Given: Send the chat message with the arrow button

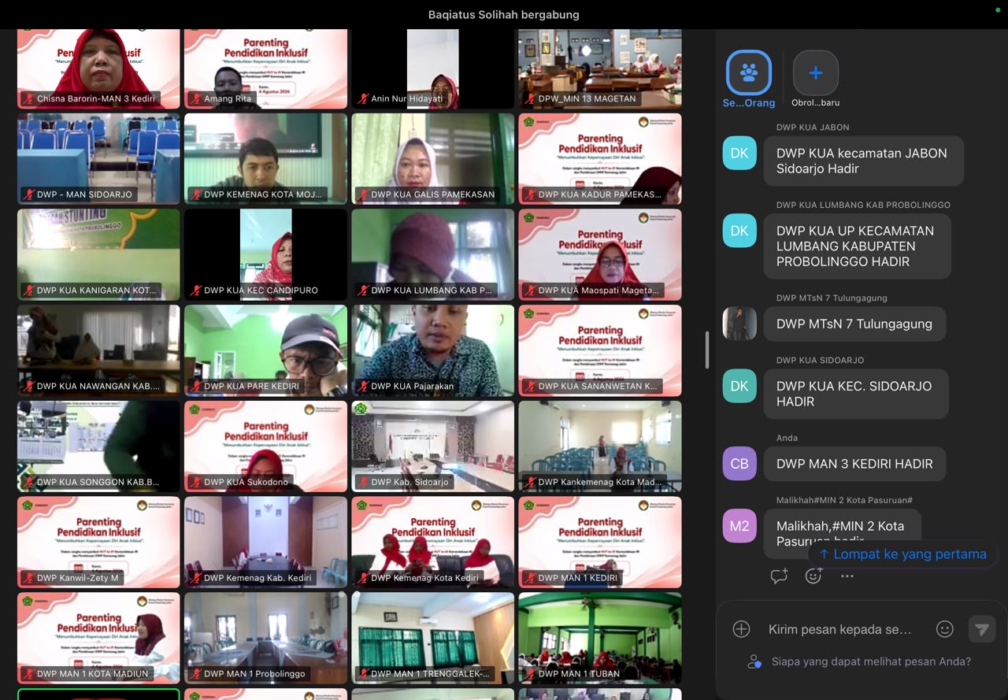Looking at the screenshot, I should point(981,629).
